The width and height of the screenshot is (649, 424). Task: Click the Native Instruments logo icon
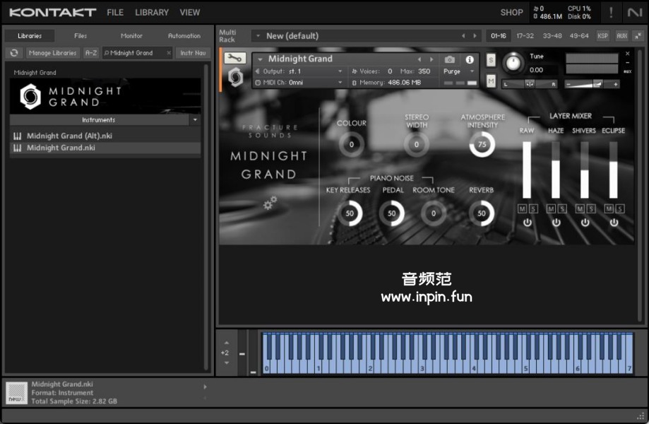click(x=635, y=12)
